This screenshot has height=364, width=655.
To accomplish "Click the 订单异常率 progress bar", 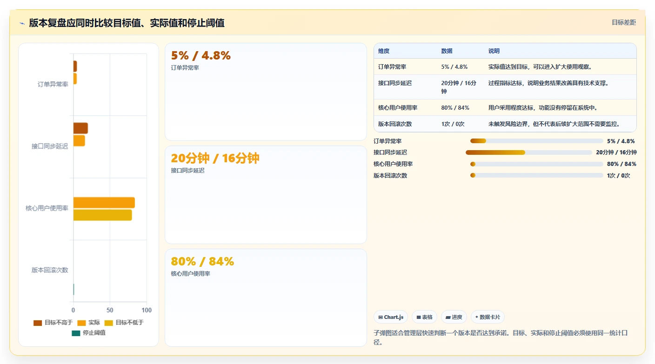I will 536,141.
